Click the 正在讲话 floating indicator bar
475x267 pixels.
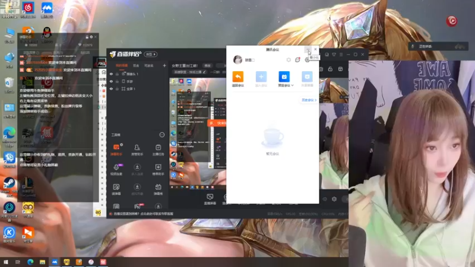pyautogui.click(x=438, y=46)
